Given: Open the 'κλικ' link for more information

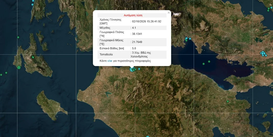Looking at the screenshot, I should (110, 61).
